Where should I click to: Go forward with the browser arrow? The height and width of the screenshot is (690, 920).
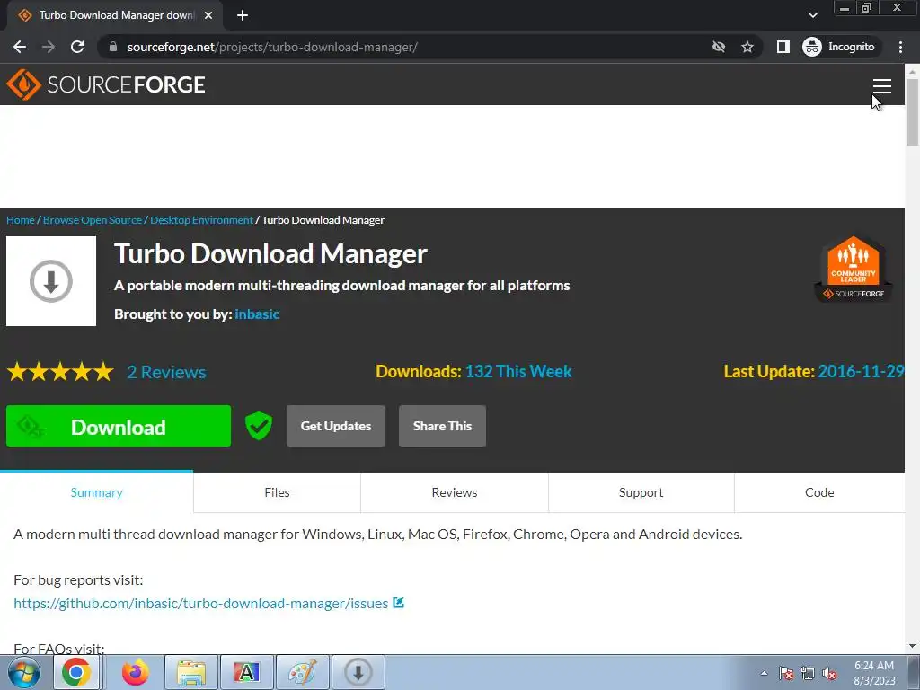[49, 47]
